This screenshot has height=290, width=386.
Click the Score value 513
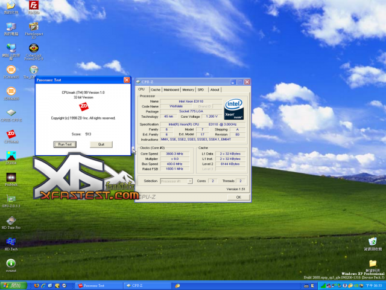[x=88, y=134]
